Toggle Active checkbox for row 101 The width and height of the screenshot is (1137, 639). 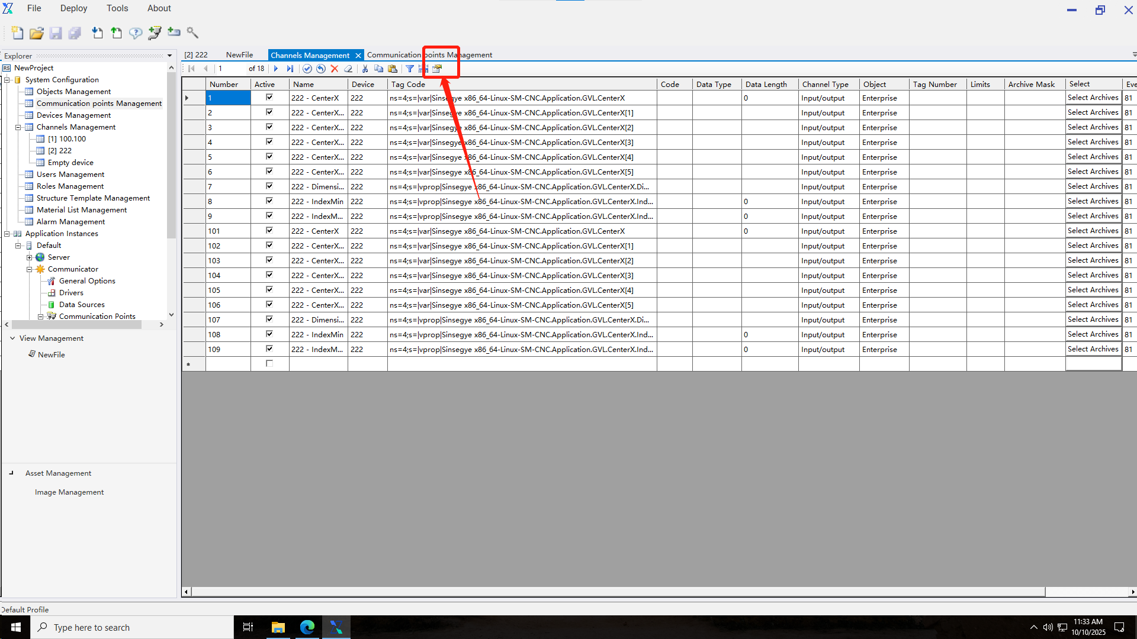(269, 231)
